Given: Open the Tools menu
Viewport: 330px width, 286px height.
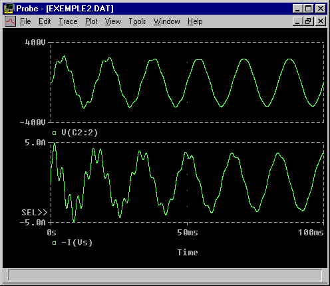Looking at the screenshot, I should (x=137, y=21).
